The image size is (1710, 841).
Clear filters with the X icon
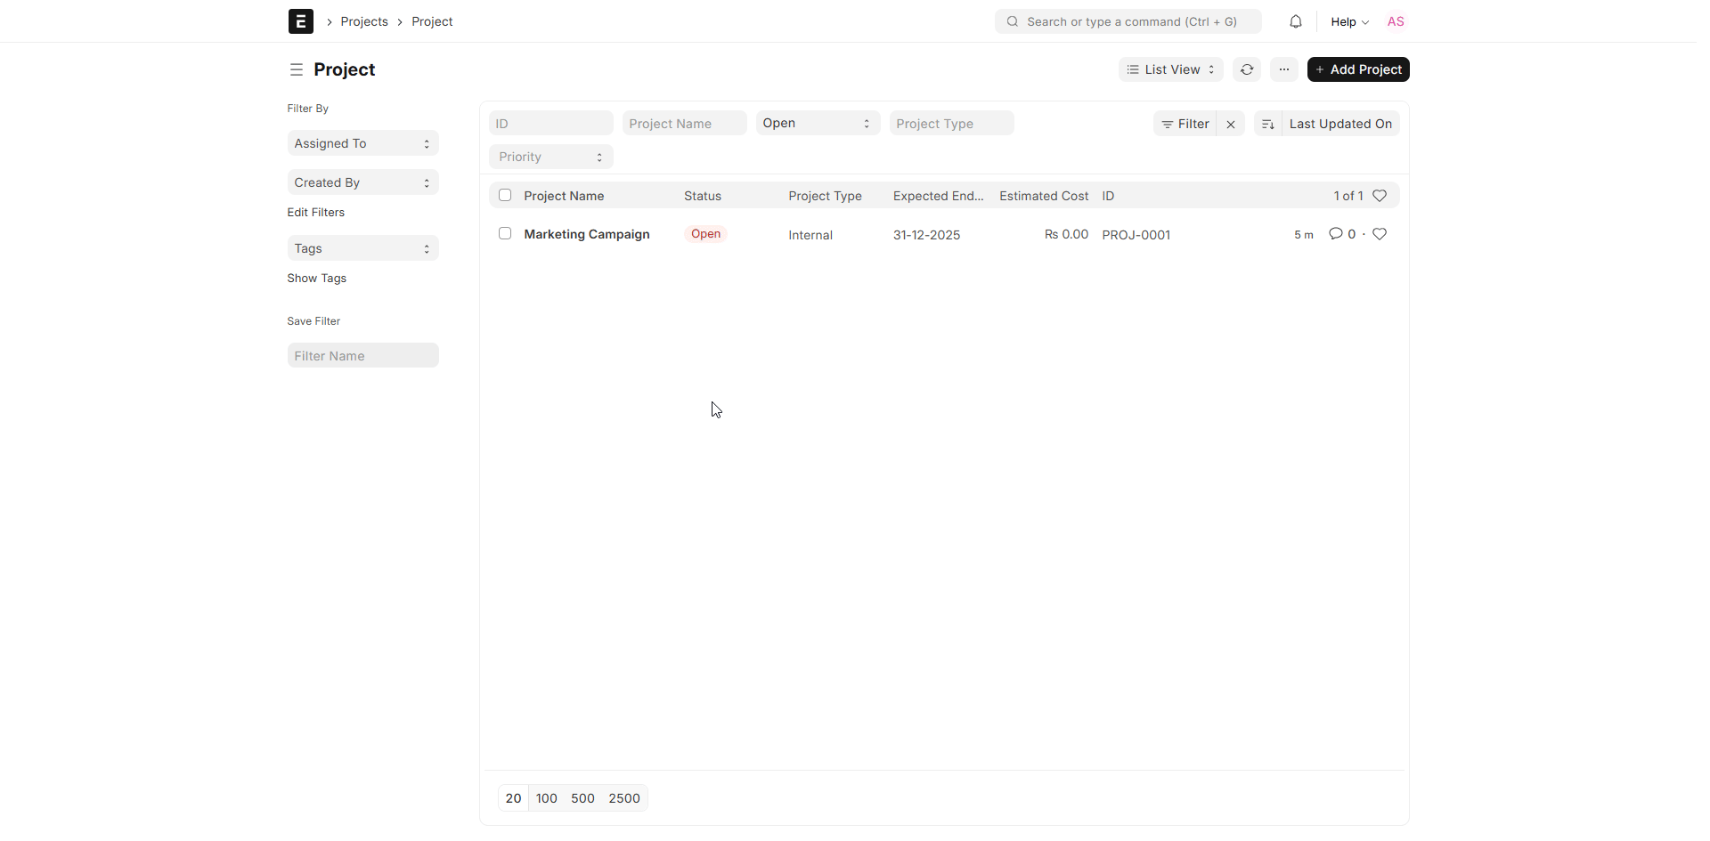tap(1230, 124)
